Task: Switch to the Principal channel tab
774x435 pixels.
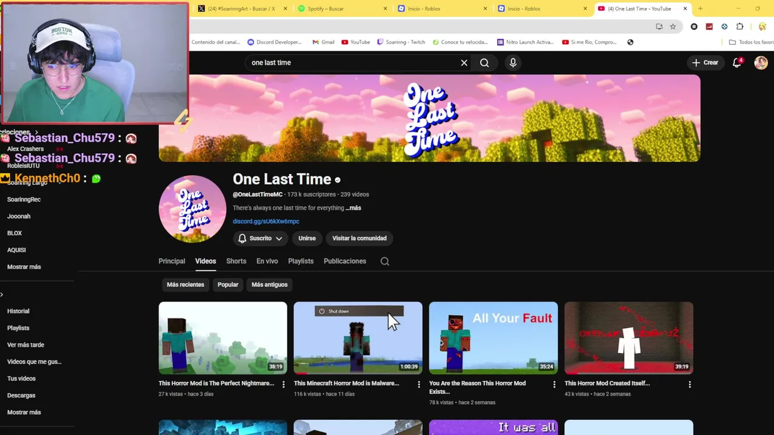Action: point(172,261)
